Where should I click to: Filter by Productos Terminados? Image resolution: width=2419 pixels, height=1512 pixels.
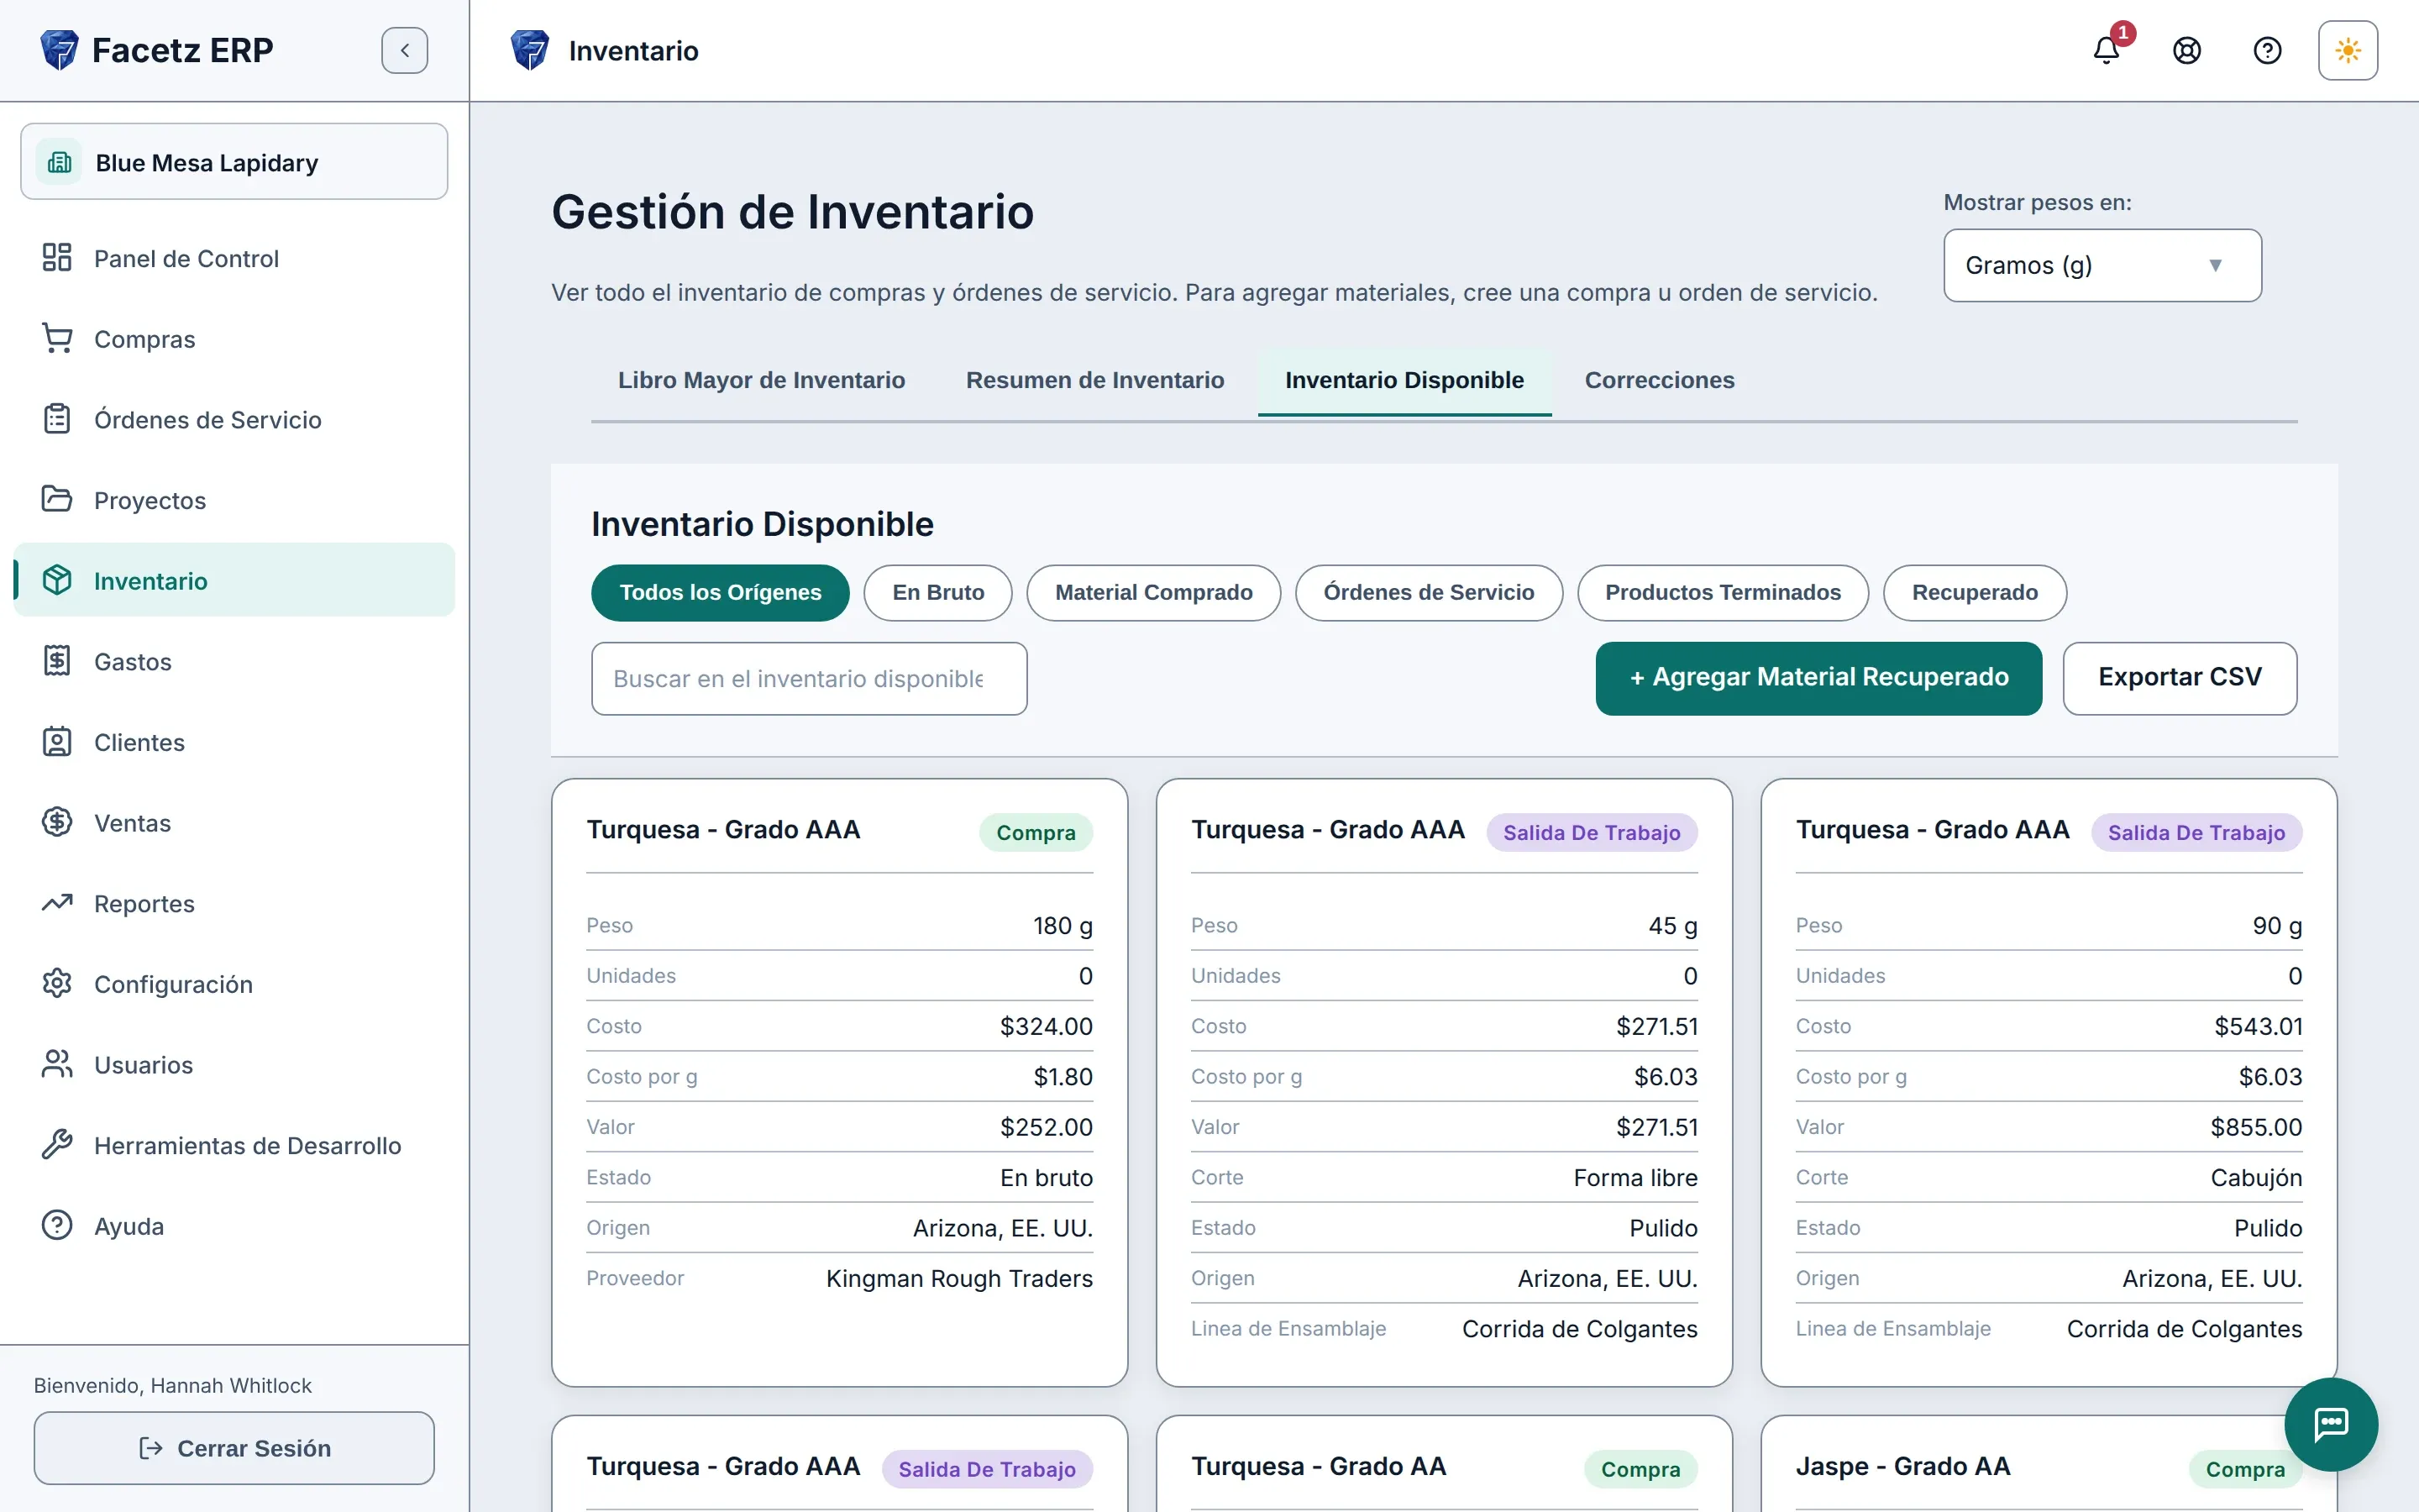tap(1723, 592)
